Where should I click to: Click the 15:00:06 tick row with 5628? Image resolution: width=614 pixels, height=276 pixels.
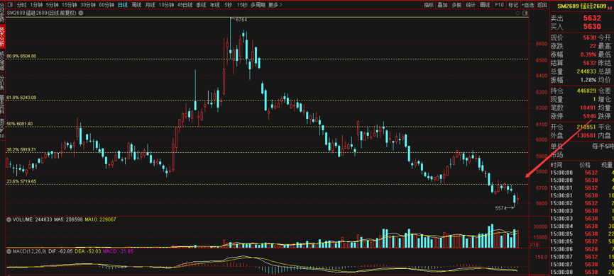click(x=582, y=248)
